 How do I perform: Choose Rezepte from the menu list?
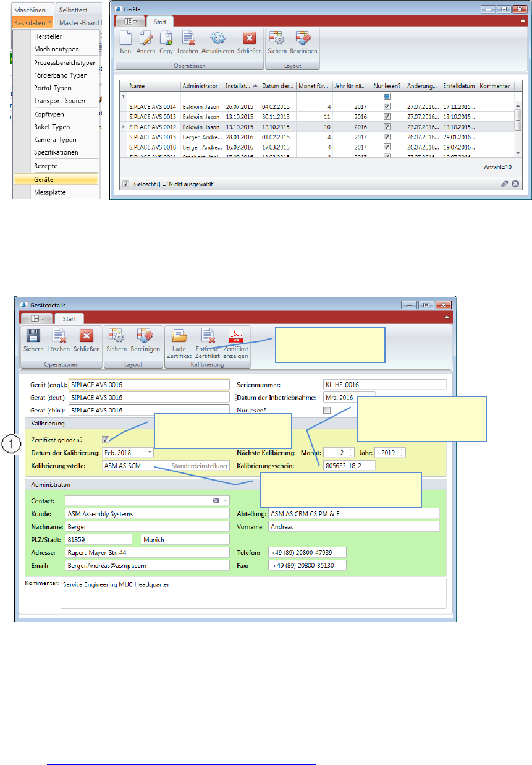45,166
